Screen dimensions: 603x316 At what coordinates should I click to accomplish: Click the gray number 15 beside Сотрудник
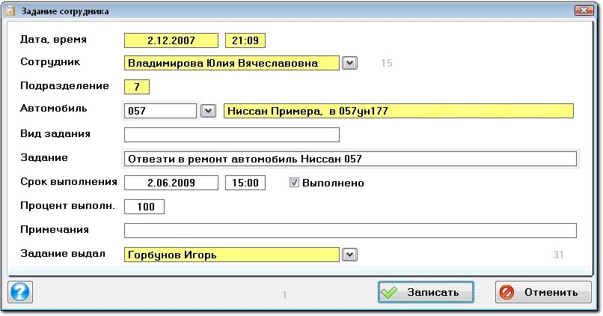click(x=387, y=63)
